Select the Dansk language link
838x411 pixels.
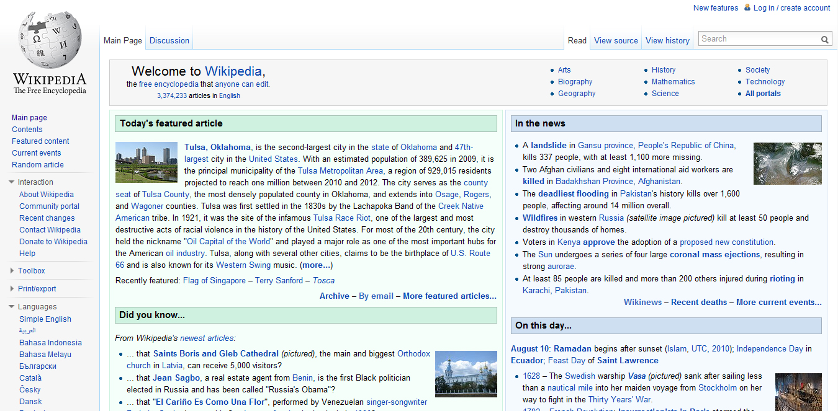tap(31, 402)
